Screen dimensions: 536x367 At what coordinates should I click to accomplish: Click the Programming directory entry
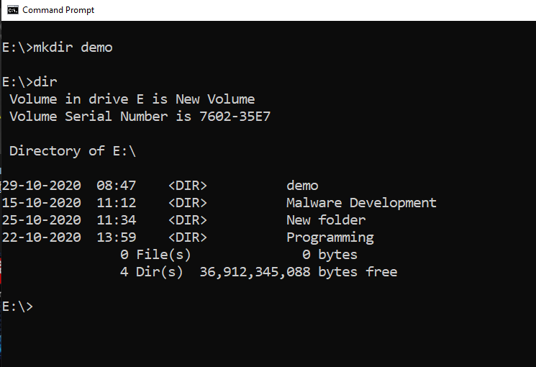[x=330, y=237]
